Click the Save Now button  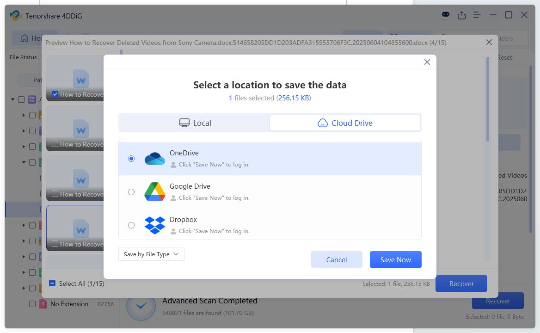pos(396,259)
